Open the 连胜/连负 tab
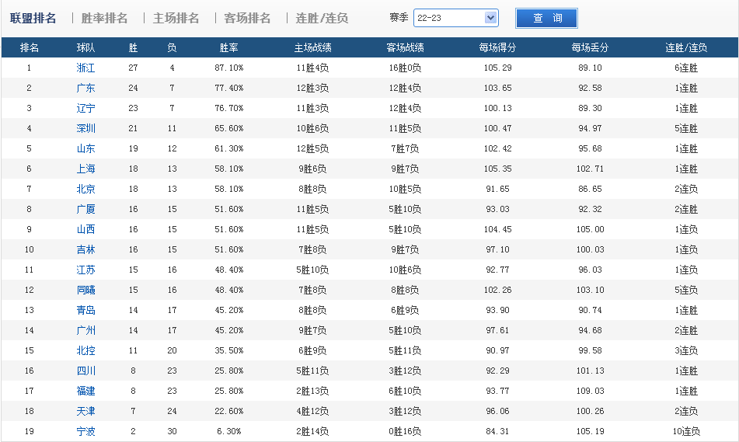 (x=322, y=19)
